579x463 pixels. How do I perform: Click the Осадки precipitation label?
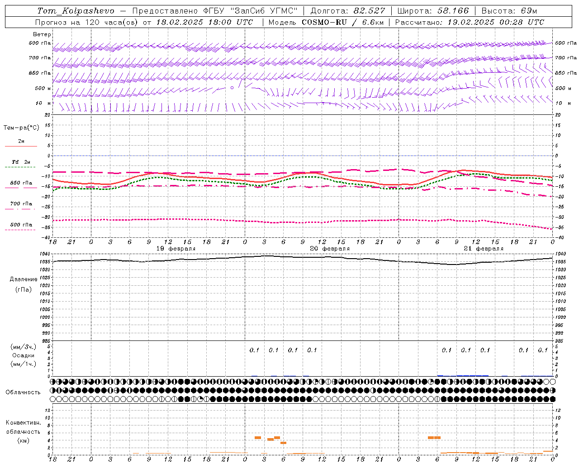click(x=24, y=356)
